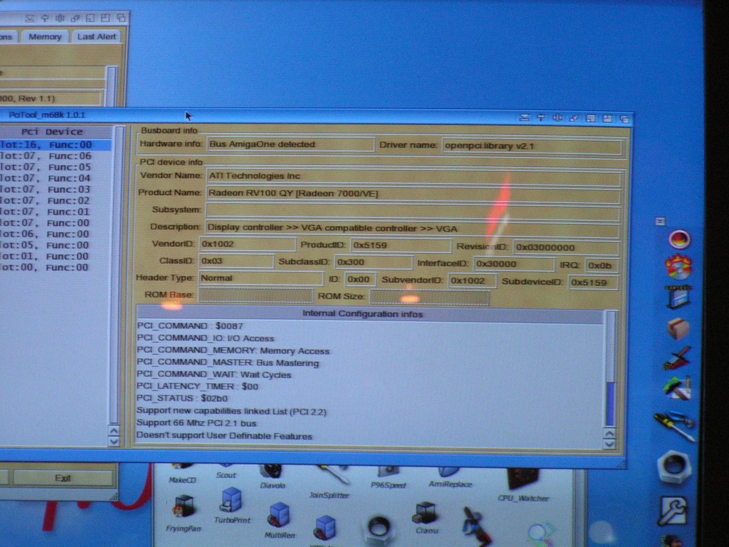Click the configuration infos scrollbar knob
This screenshot has width=729, height=547.
pos(610,403)
